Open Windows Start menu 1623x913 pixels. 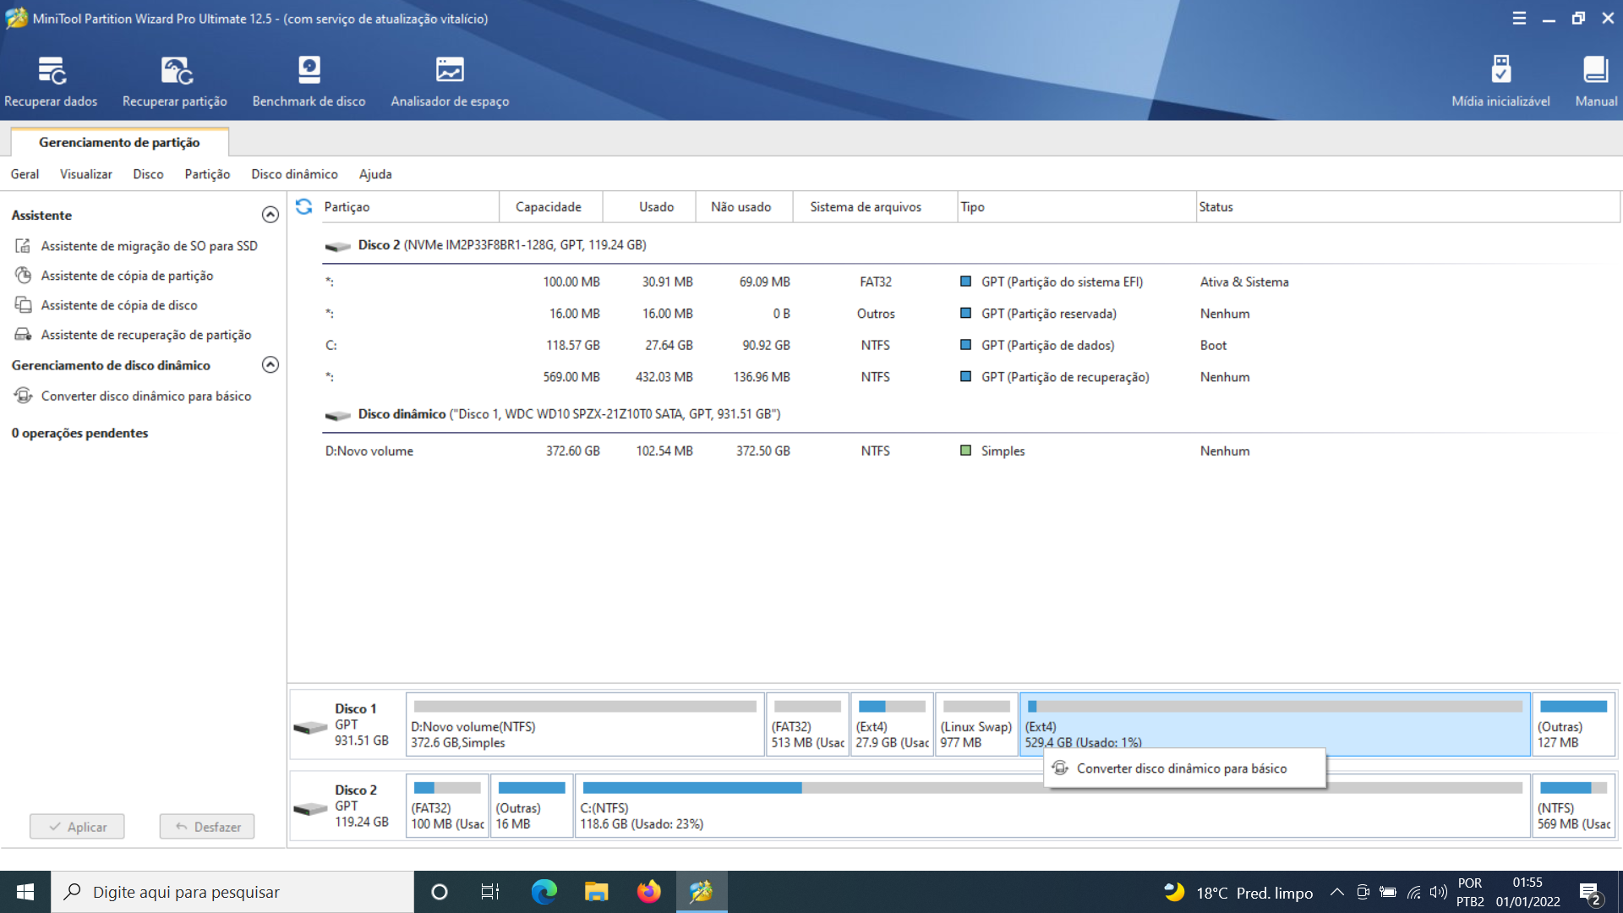(25, 892)
